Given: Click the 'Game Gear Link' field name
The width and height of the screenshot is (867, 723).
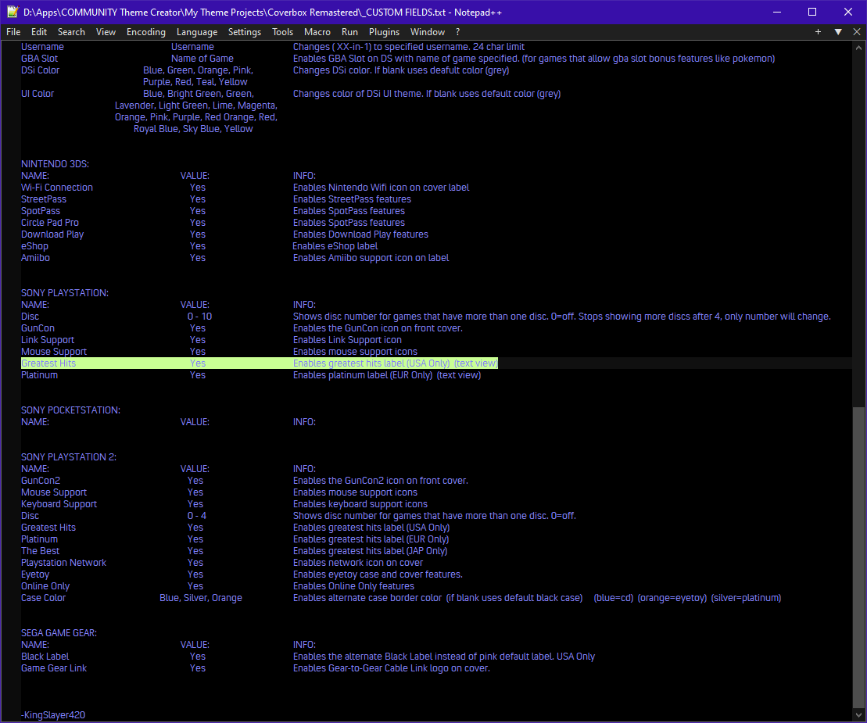Looking at the screenshot, I should (54, 668).
